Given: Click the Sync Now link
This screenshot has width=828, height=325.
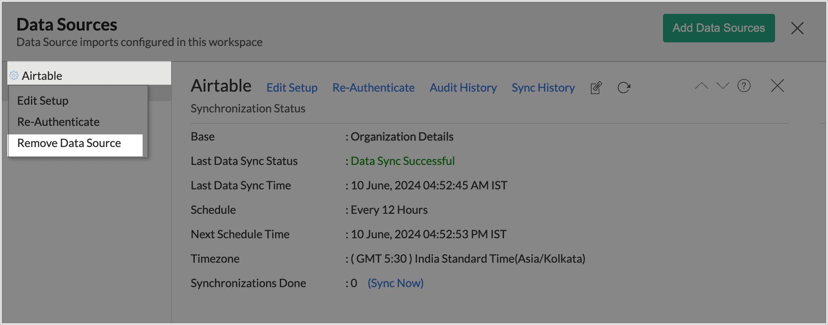Looking at the screenshot, I should tap(396, 283).
